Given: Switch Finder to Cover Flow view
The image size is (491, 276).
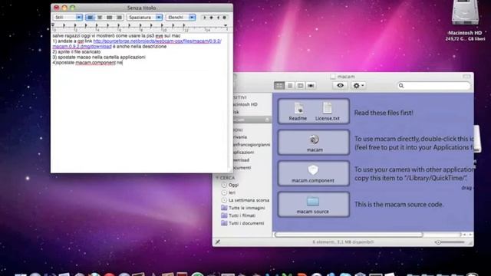Looking at the screenshot, I should click(x=311, y=85).
